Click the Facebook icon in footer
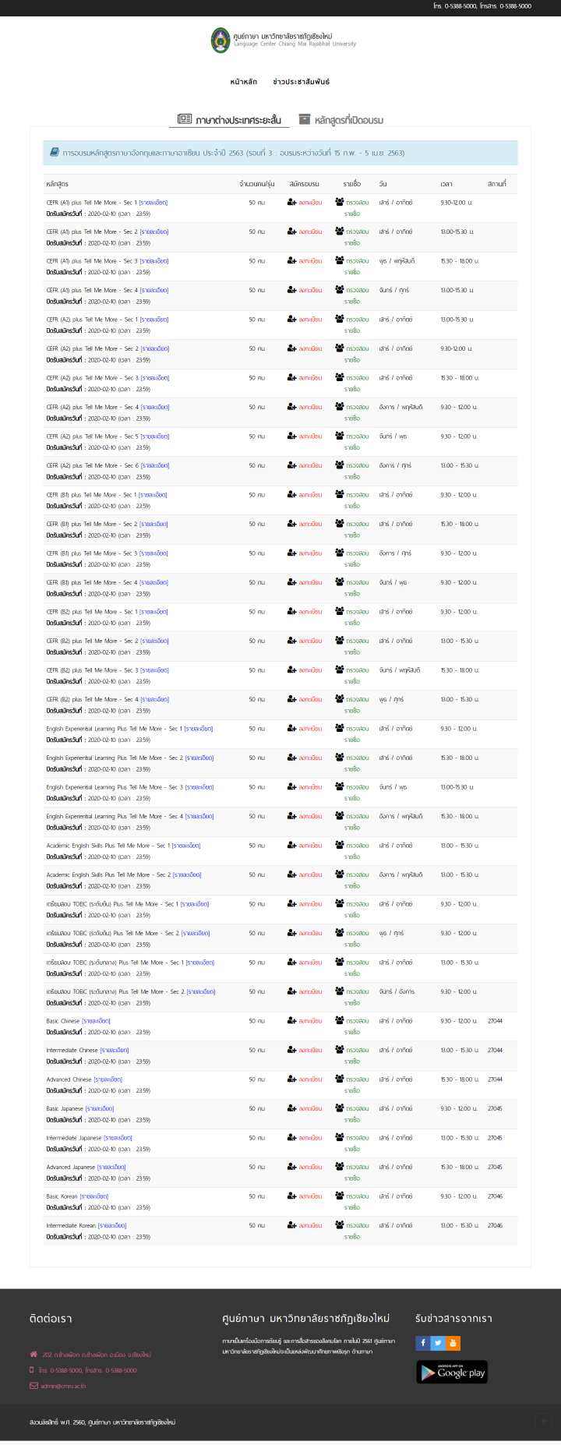561x1445 pixels. point(423,1342)
